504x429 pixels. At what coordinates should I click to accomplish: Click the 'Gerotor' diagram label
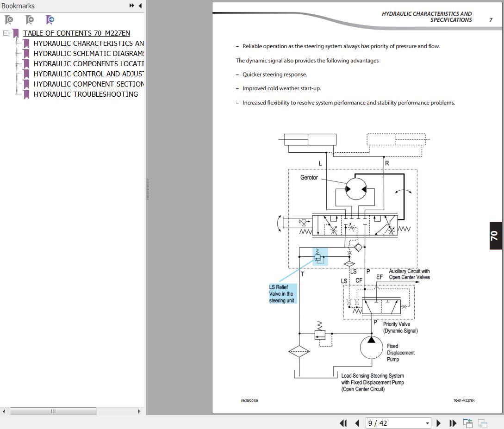(x=309, y=177)
